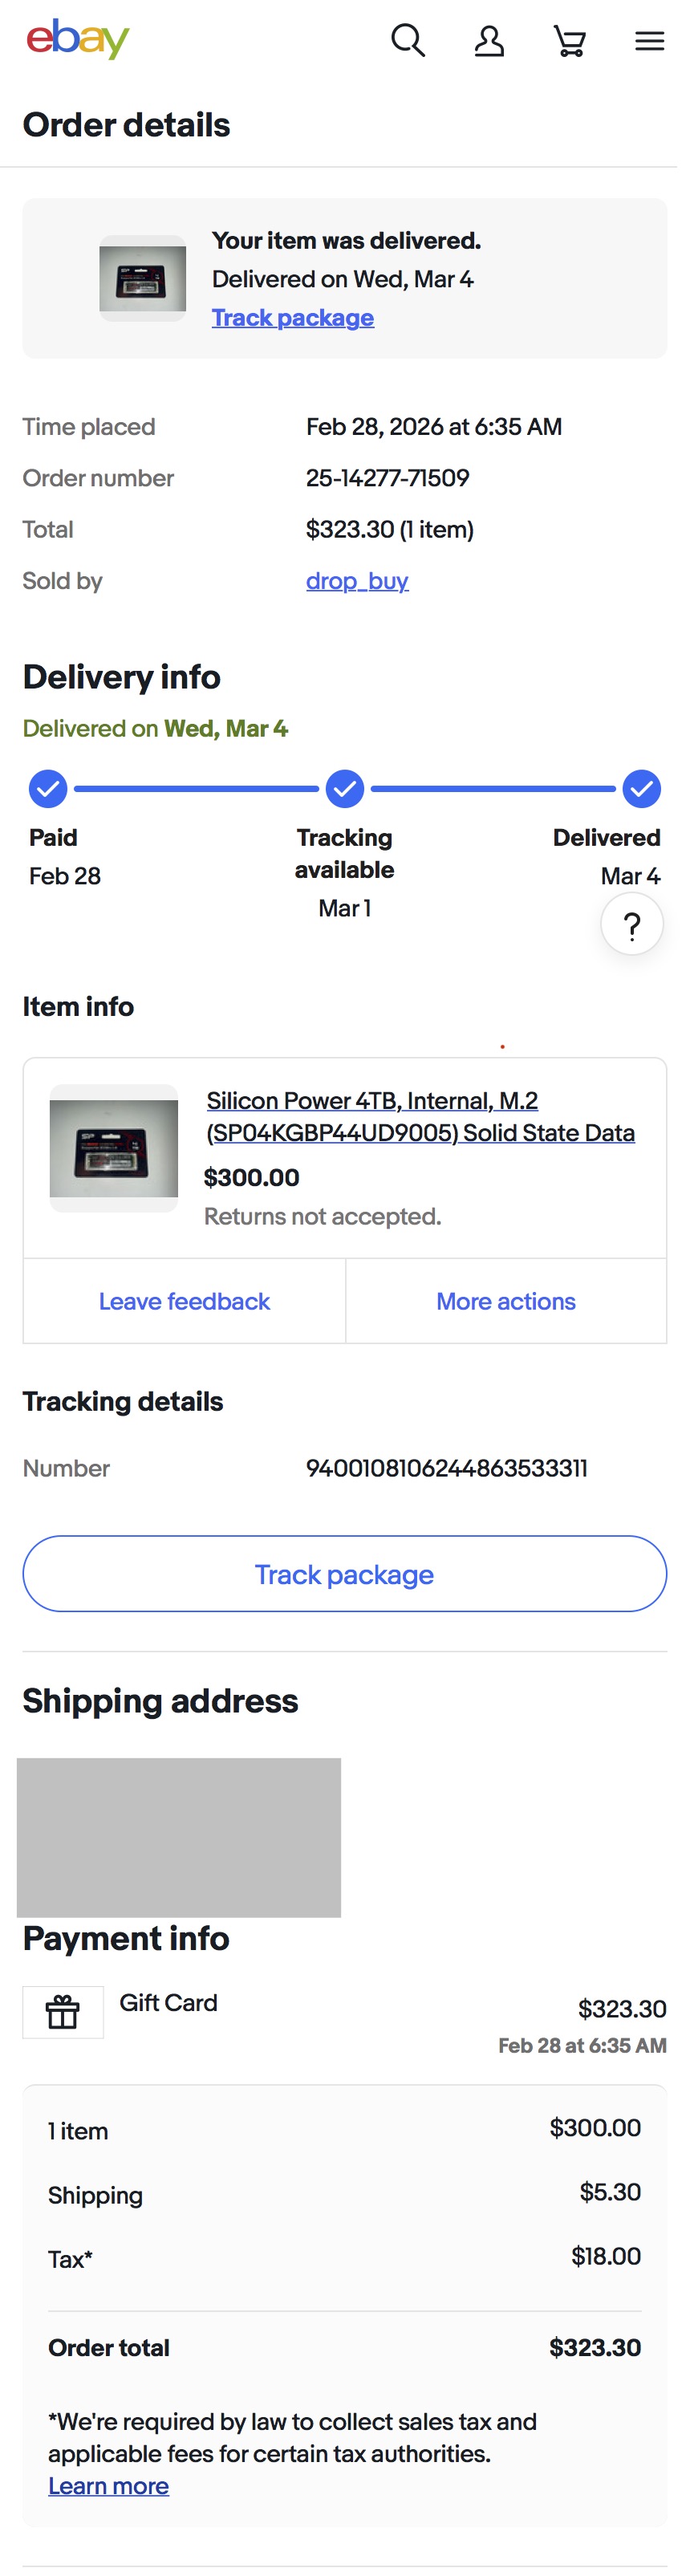This screenshot has height=2576, width=690.
Task: Open the Silicon Power 4TB item title
Action: point(420,1117)
